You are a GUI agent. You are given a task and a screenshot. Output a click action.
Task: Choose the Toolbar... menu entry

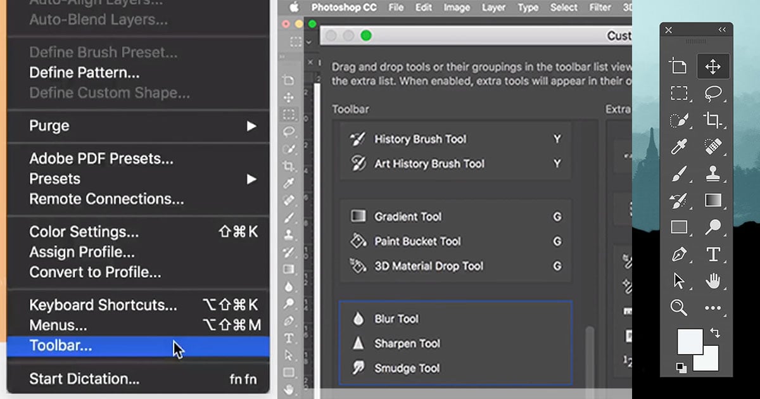61,346
